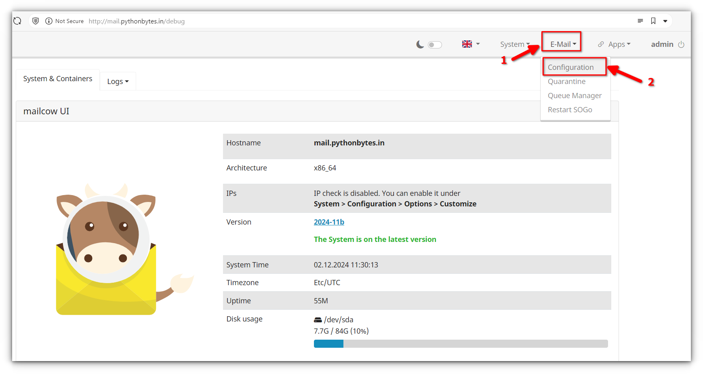
Task: Open the E-Mail menu
Action: [561, 44]
